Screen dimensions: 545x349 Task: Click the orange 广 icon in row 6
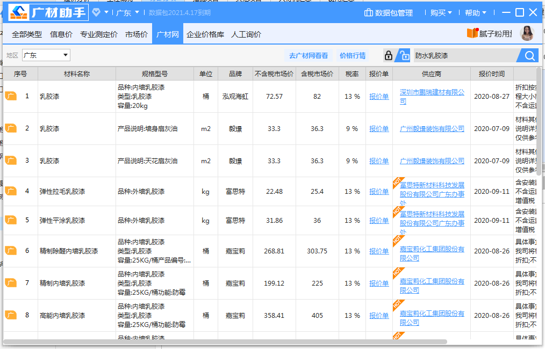(x=11, y=251)
